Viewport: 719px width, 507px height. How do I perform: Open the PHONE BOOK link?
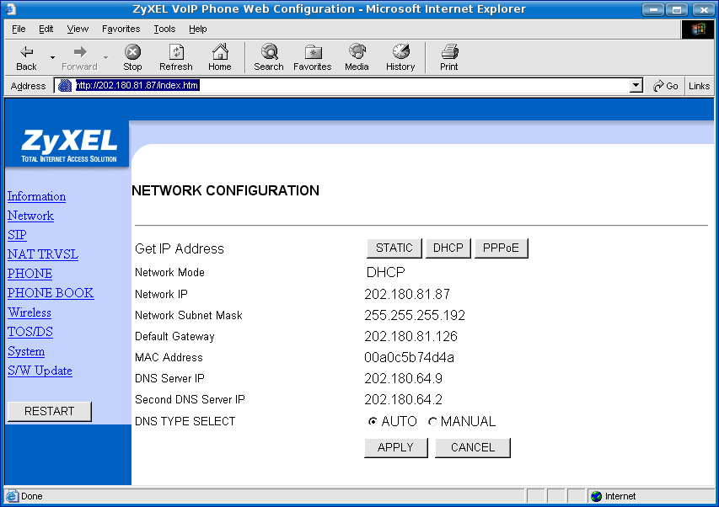coord(51,293)
